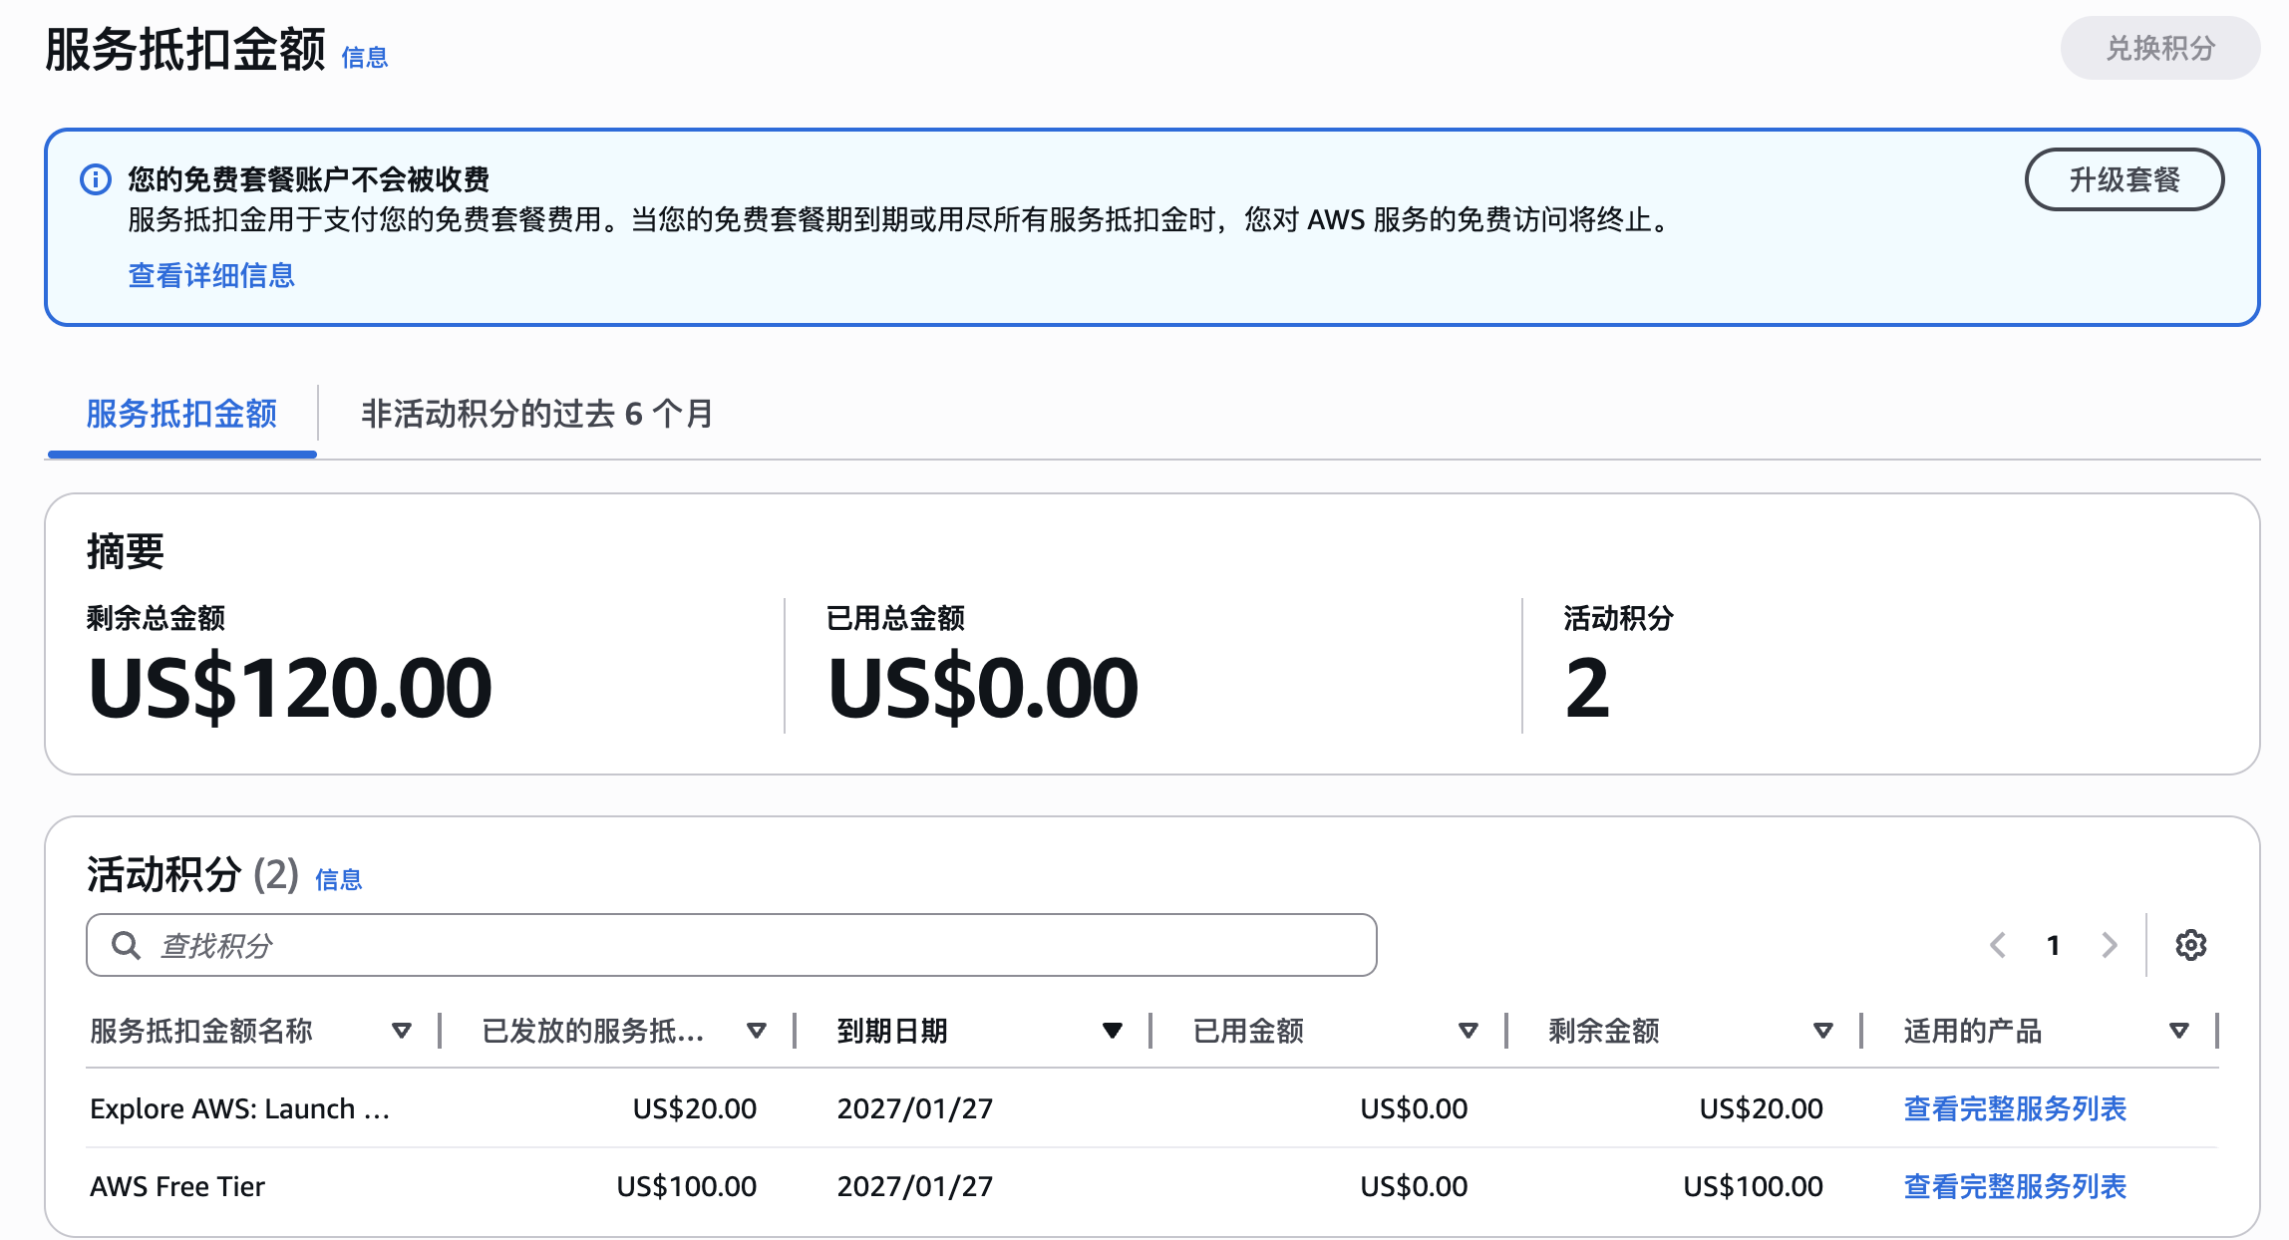The height and width of the screenshot is (1240, 2289).
Task: Sort by 已用金额 column arrow
Action: tap(1468, 1031)
